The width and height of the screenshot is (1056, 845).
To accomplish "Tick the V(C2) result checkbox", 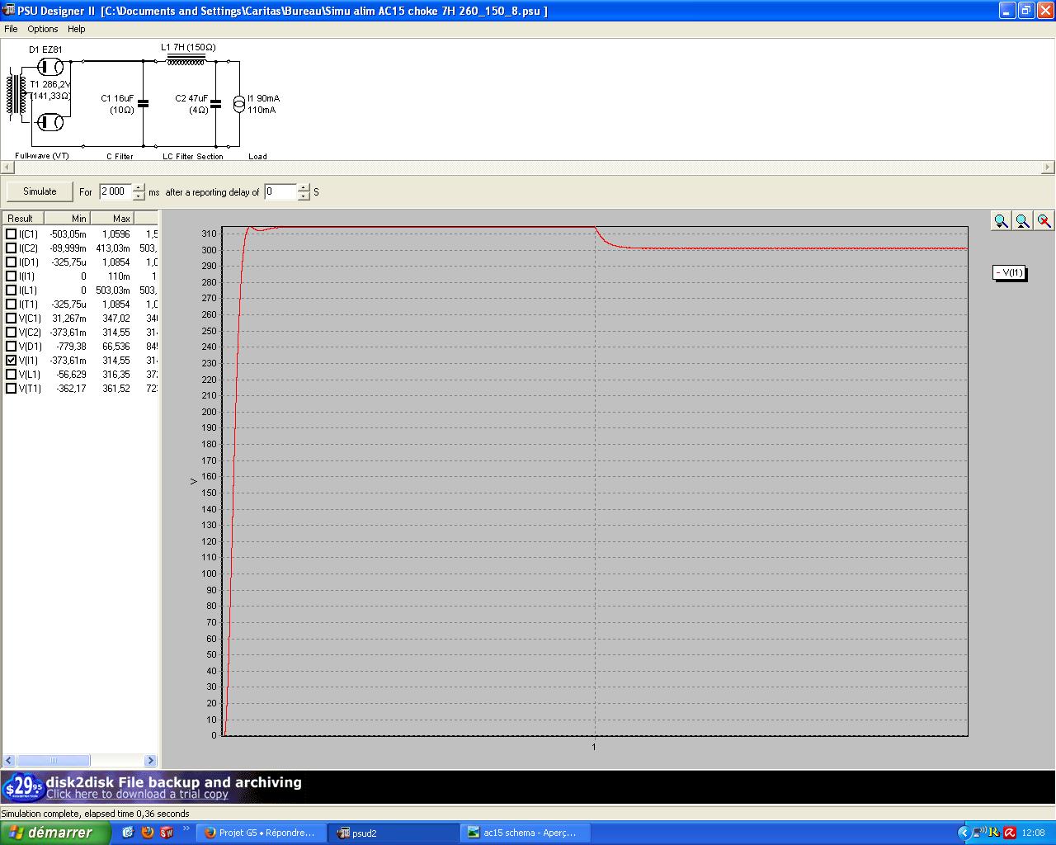I will point(12,333).
